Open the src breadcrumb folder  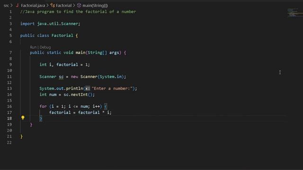click(x=6, y=6)
